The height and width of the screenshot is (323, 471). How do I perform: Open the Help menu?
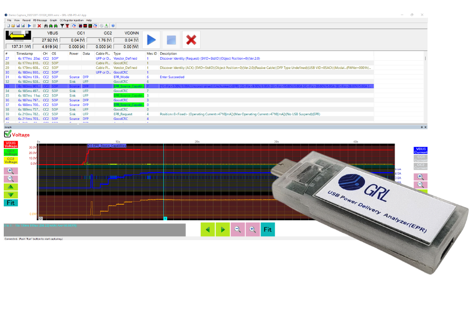[89, 20]
